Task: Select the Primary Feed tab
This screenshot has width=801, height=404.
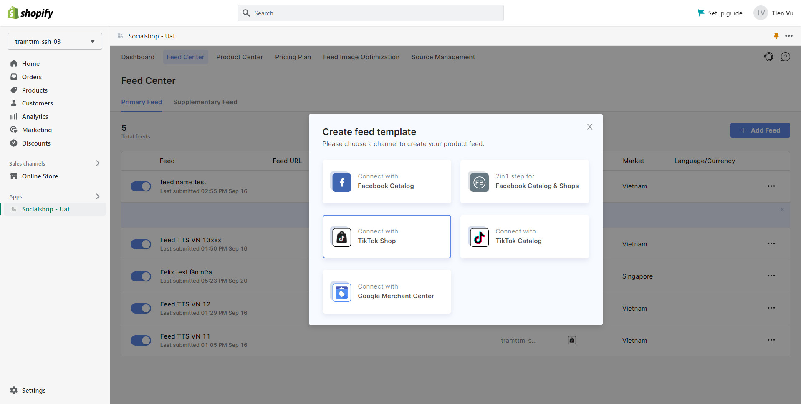Action: pyautogui.click(x=142, y=102)
